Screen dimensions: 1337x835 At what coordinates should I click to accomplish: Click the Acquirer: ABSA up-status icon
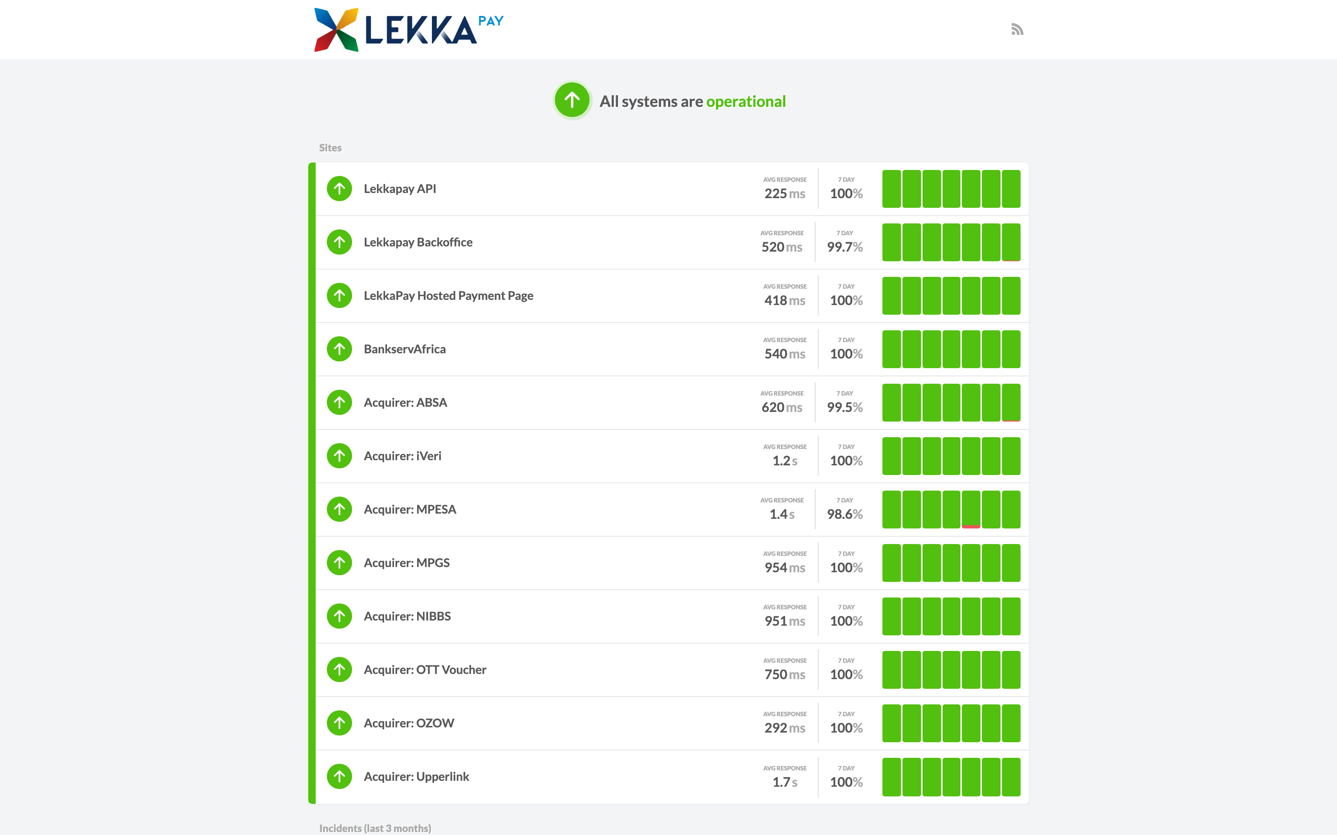click(339, 403)
